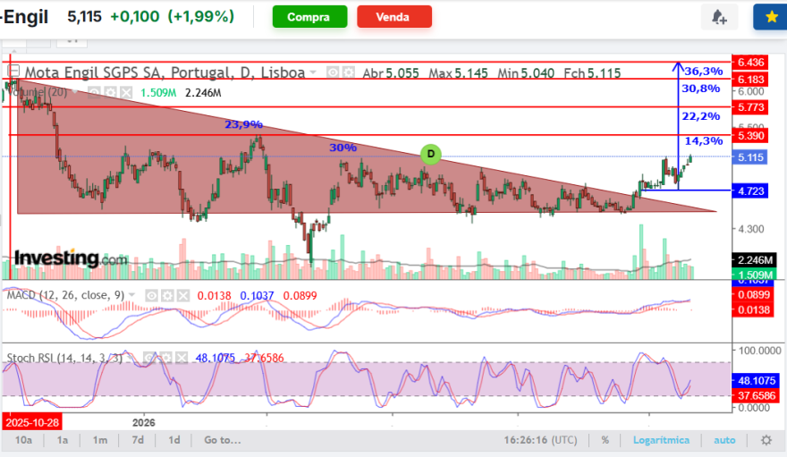Select the 10a time range
787x457 pixels.
[23, 440]
